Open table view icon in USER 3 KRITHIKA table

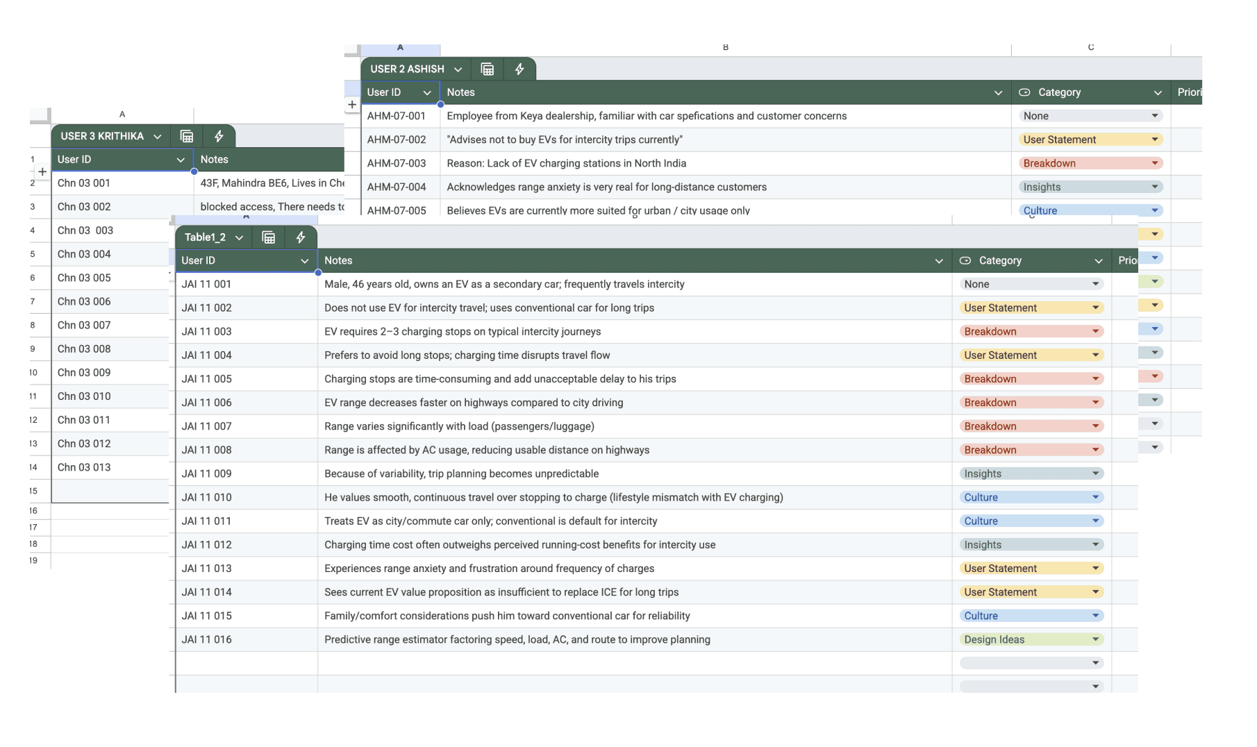click(x=187, y=136)
